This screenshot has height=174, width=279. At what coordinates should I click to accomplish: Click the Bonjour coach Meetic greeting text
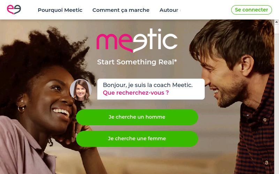(148, 85)
